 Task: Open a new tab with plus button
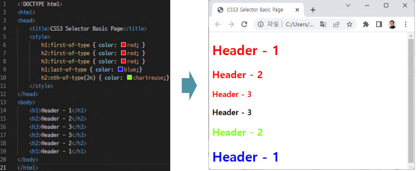pyautogui.click(x=313, y=10)
